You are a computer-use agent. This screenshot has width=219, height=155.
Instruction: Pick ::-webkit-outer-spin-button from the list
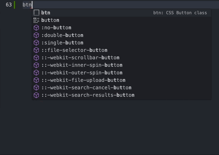click(x=82, y=73)
